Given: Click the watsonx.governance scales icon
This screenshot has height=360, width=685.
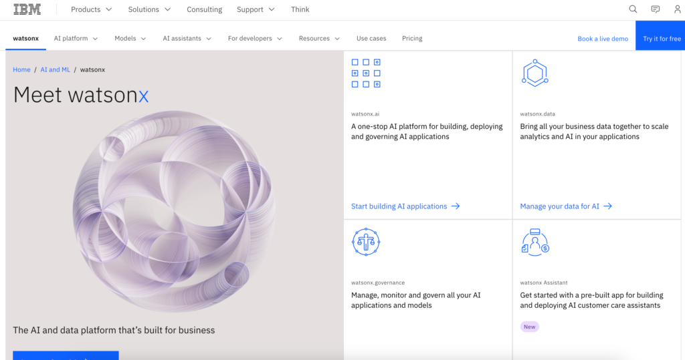Looking at the screenshot, I should 366,242.
